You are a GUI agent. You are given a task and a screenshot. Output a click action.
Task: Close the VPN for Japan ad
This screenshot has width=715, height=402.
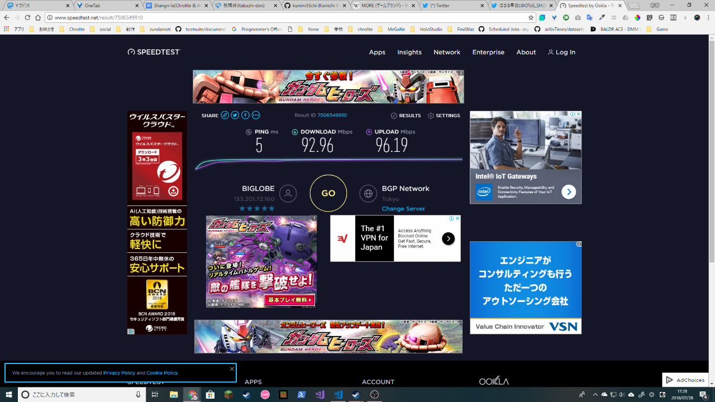(457, 218)
